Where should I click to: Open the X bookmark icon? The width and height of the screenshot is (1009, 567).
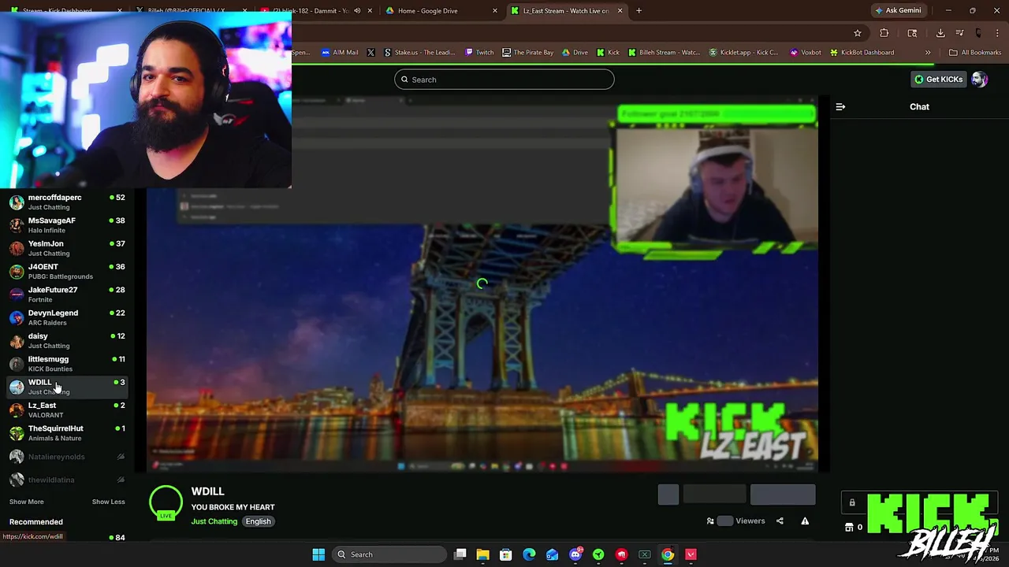click(x=370, y=53)
